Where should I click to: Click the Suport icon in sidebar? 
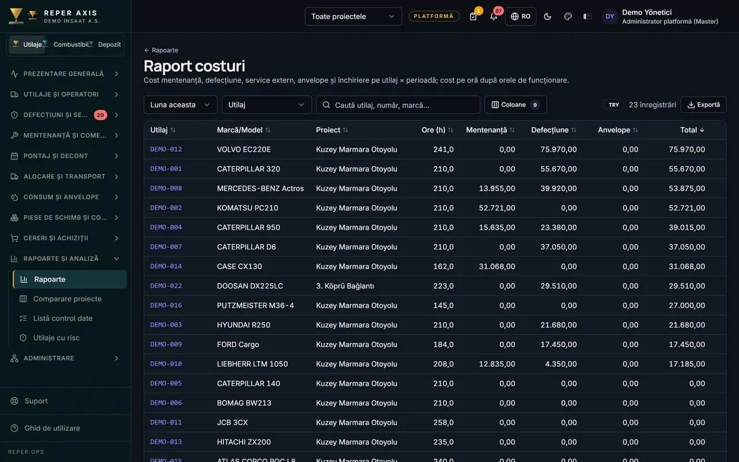click(x=14, y=401)
